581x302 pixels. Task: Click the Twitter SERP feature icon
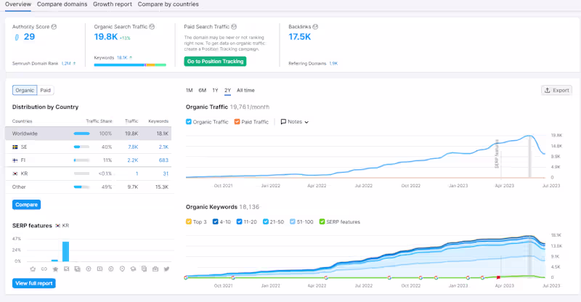167,269
